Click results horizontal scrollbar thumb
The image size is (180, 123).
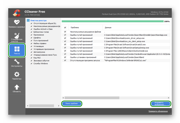92,98
